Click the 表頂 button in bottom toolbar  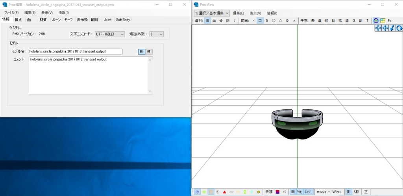269,192
